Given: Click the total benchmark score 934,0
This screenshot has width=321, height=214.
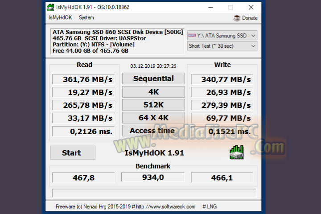Looking at the screenshot, I should click(x=153, y=177).
